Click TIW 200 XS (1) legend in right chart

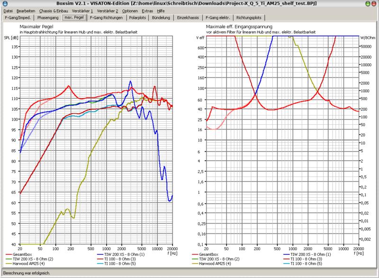(307, 254)
